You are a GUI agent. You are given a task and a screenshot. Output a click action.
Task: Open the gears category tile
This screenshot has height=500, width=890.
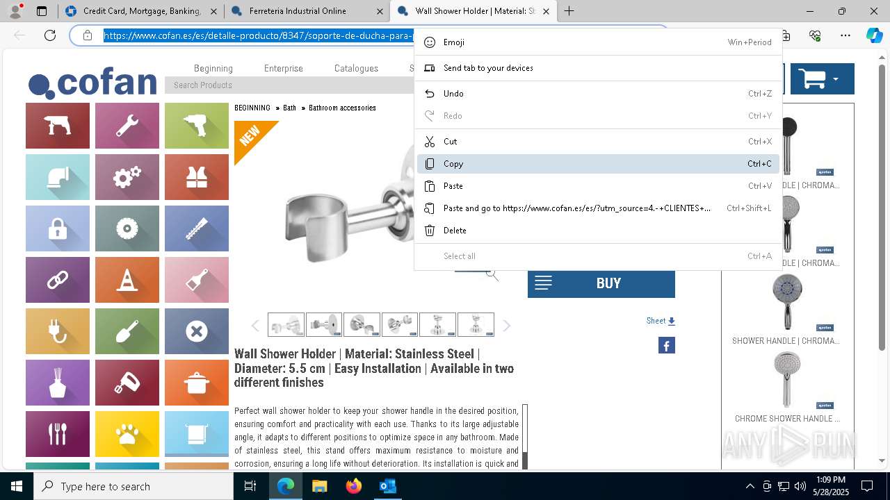(x=127, y=177)
